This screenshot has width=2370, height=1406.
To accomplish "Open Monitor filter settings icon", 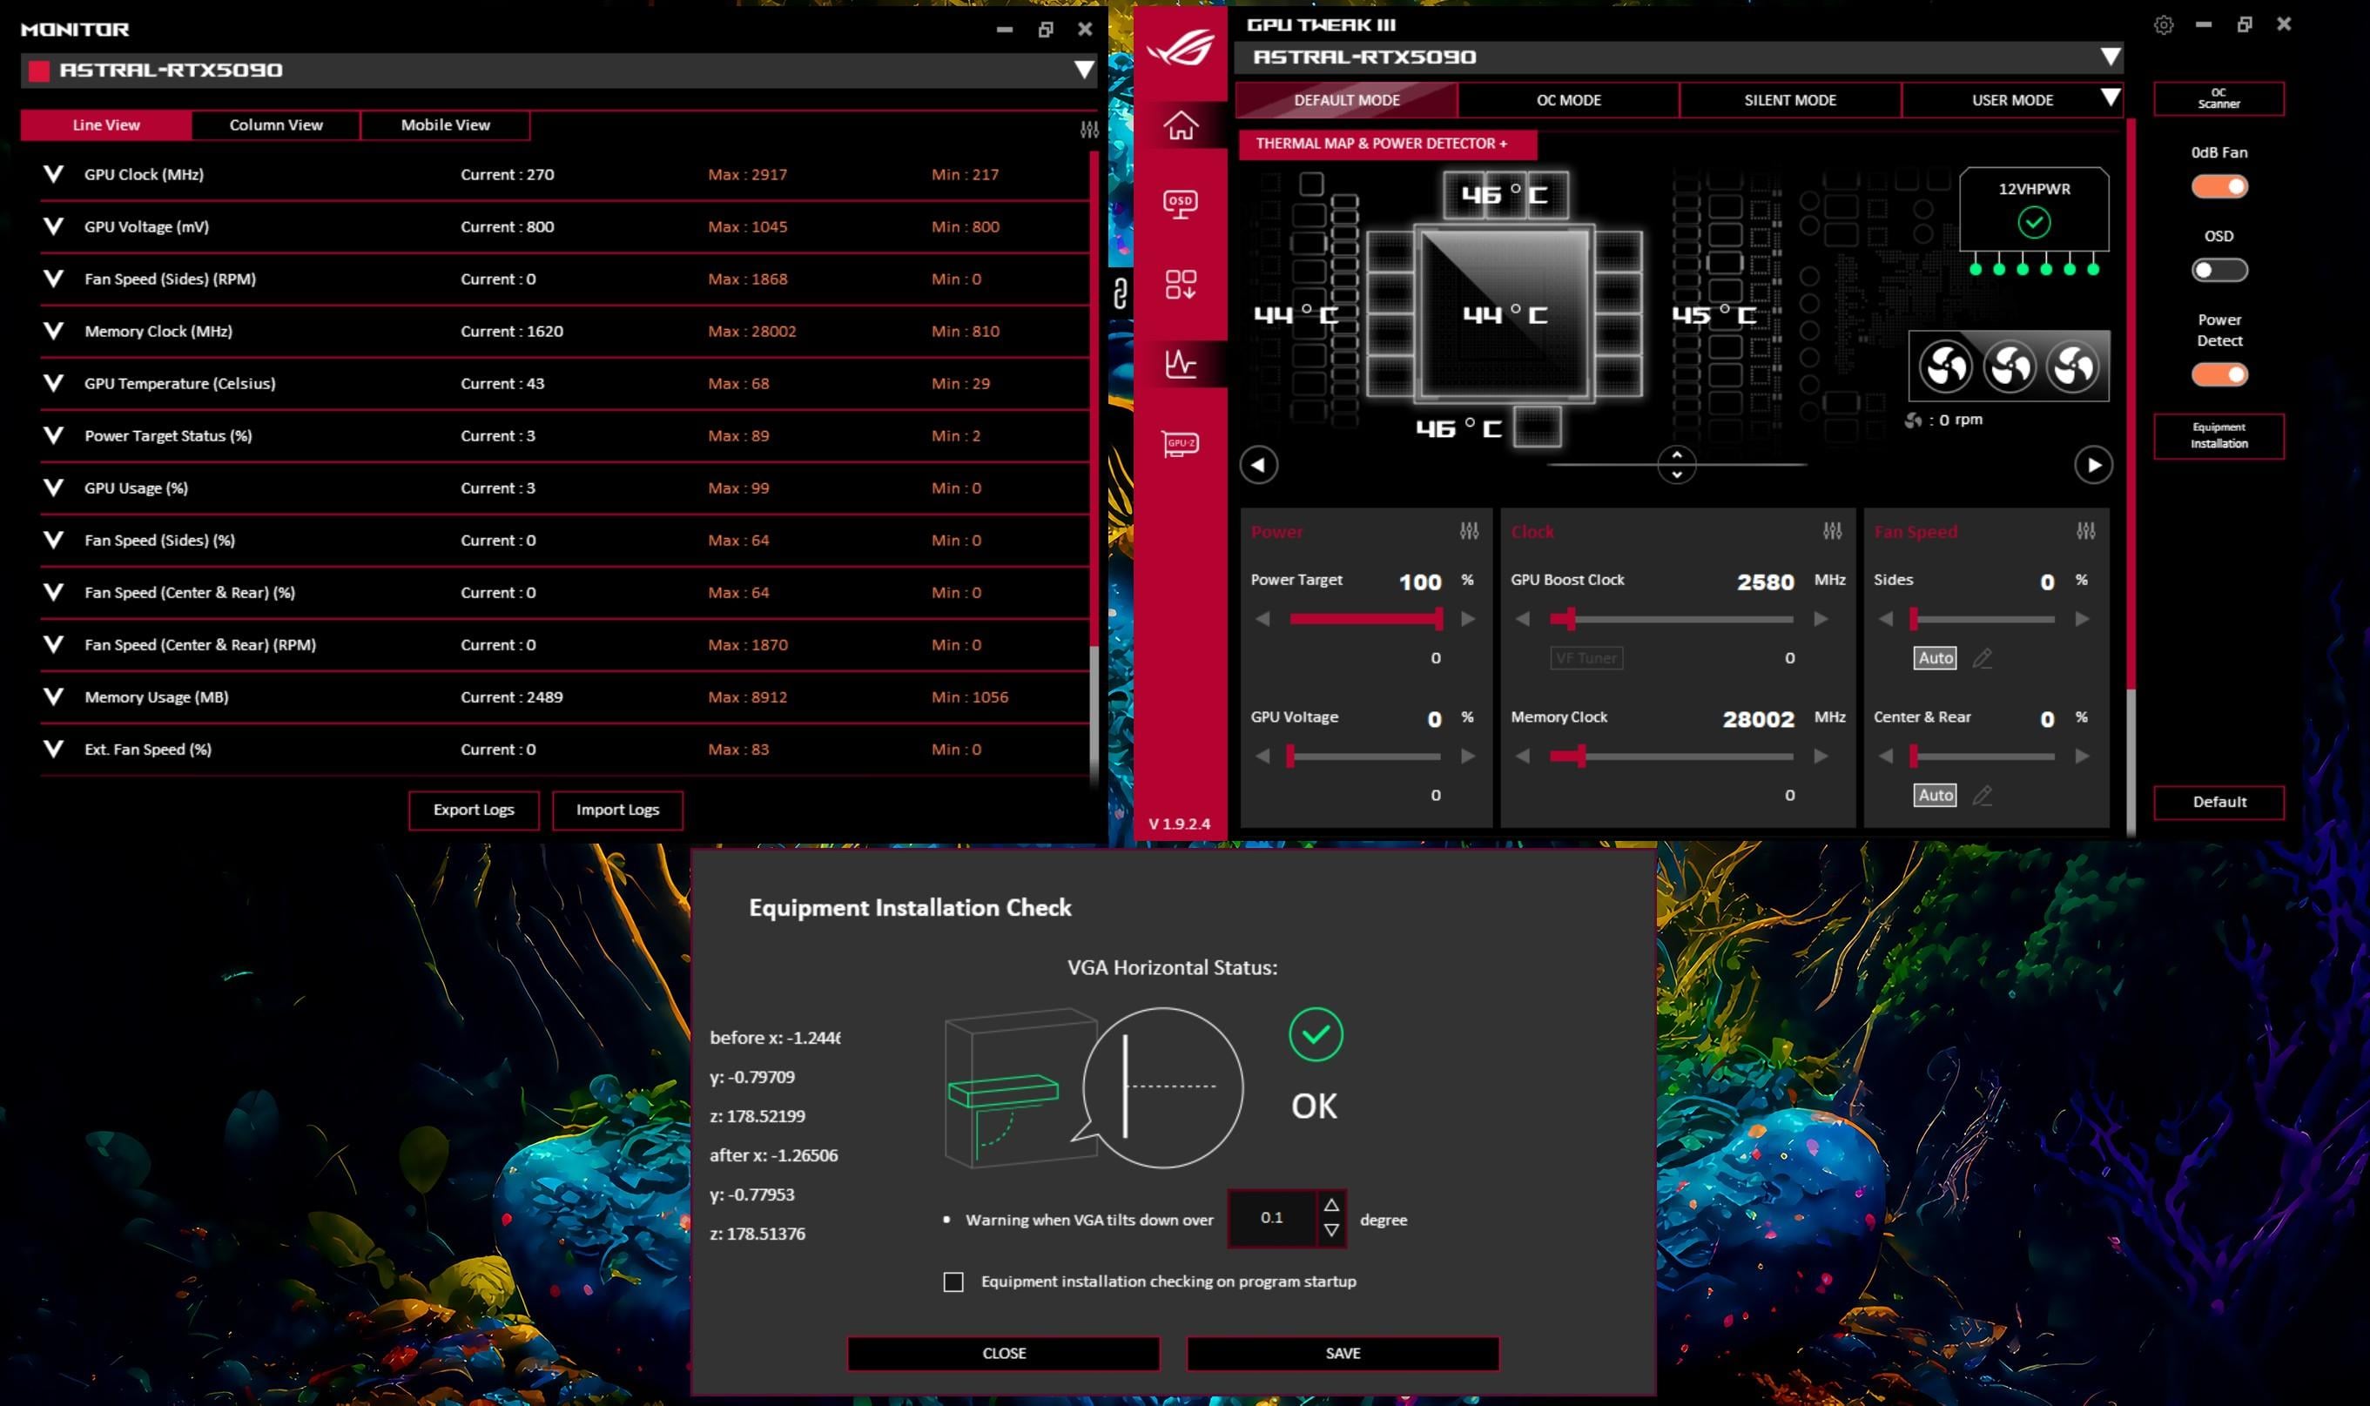I will 1089,130.
